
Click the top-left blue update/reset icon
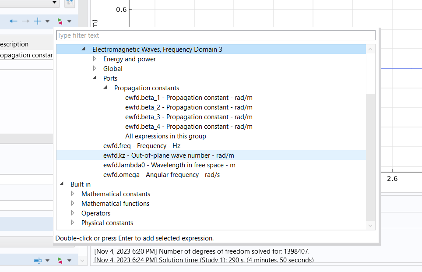point(69,4)
